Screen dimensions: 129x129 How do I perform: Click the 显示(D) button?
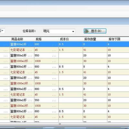pos(95,31)
